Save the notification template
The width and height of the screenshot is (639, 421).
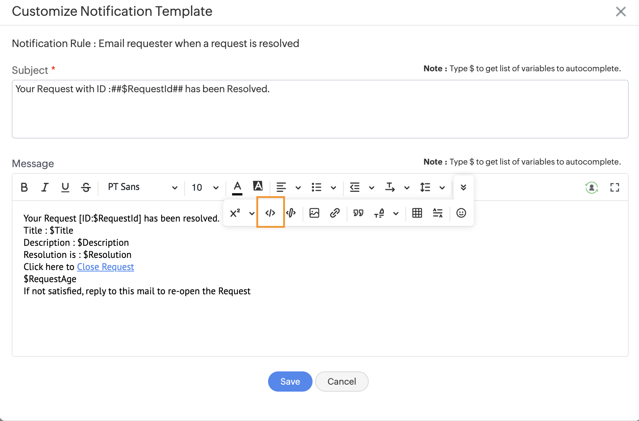click(x=290, y=381)
